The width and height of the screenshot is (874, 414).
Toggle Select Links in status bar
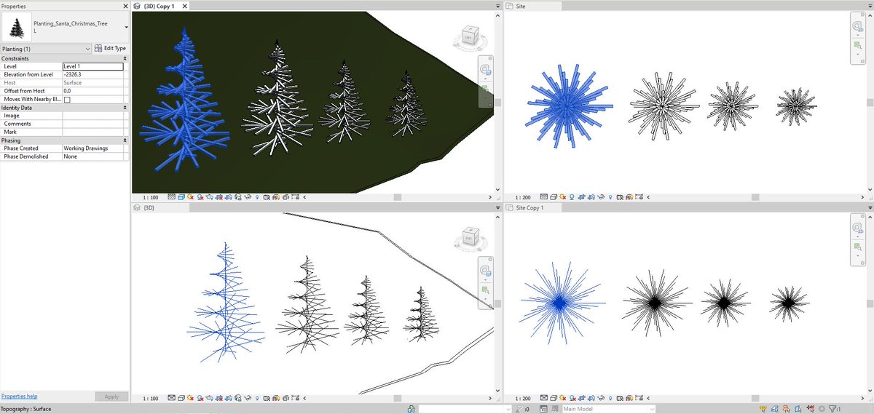[x=763, y=409]
